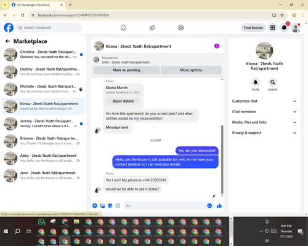Viewport: 308px width, 246px height.
Task: Open the Michelle apartment conversation
Action: [43, 89]
